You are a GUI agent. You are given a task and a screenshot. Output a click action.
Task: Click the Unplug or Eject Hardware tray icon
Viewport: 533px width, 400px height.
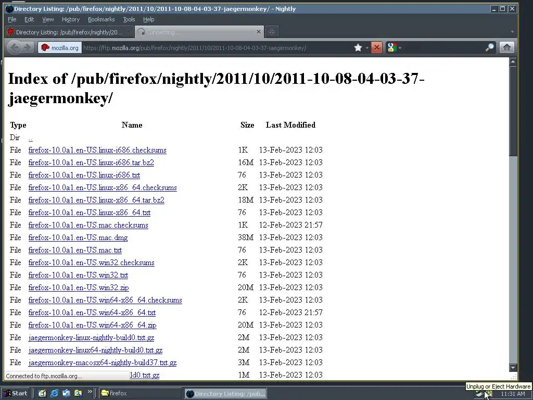(x=479, y=395)
